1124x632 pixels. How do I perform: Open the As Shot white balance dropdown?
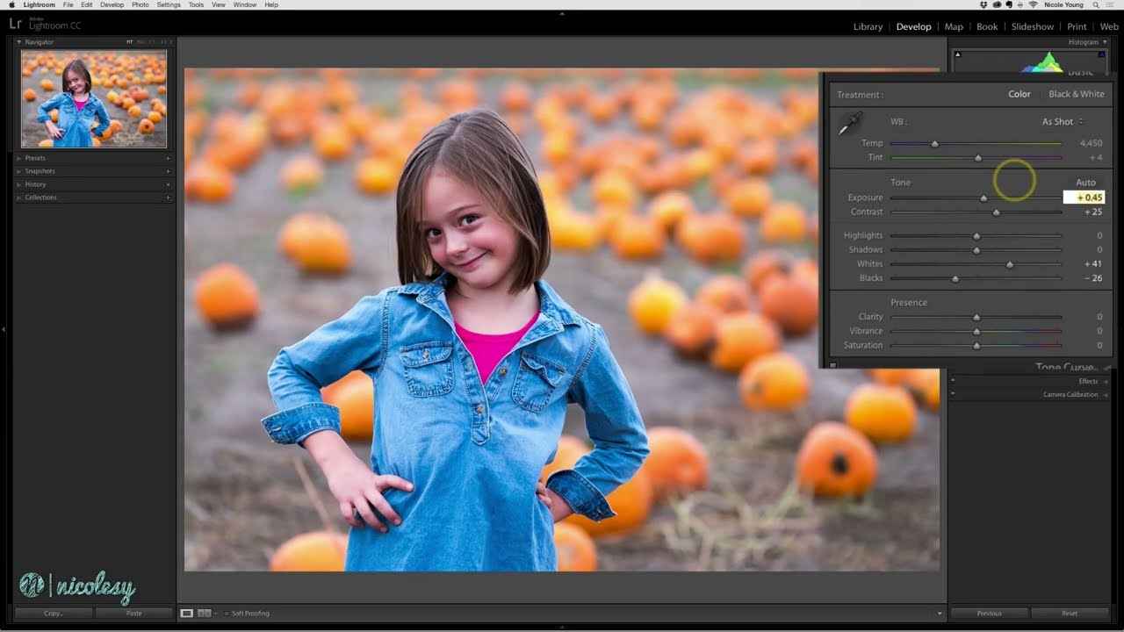click(x=1063, y=122)
